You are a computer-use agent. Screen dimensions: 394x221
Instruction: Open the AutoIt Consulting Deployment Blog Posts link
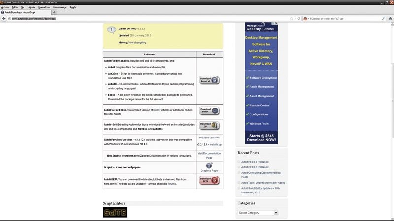click(x=261, y=175)
